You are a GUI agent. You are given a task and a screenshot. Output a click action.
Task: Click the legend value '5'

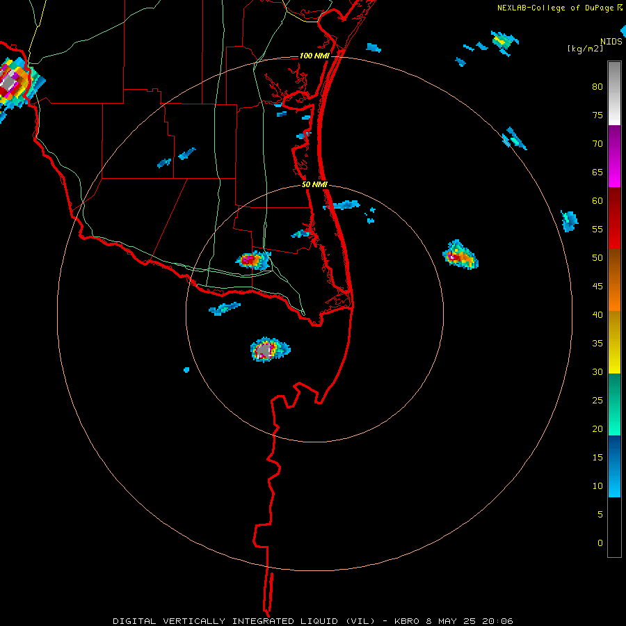(600, 514)
